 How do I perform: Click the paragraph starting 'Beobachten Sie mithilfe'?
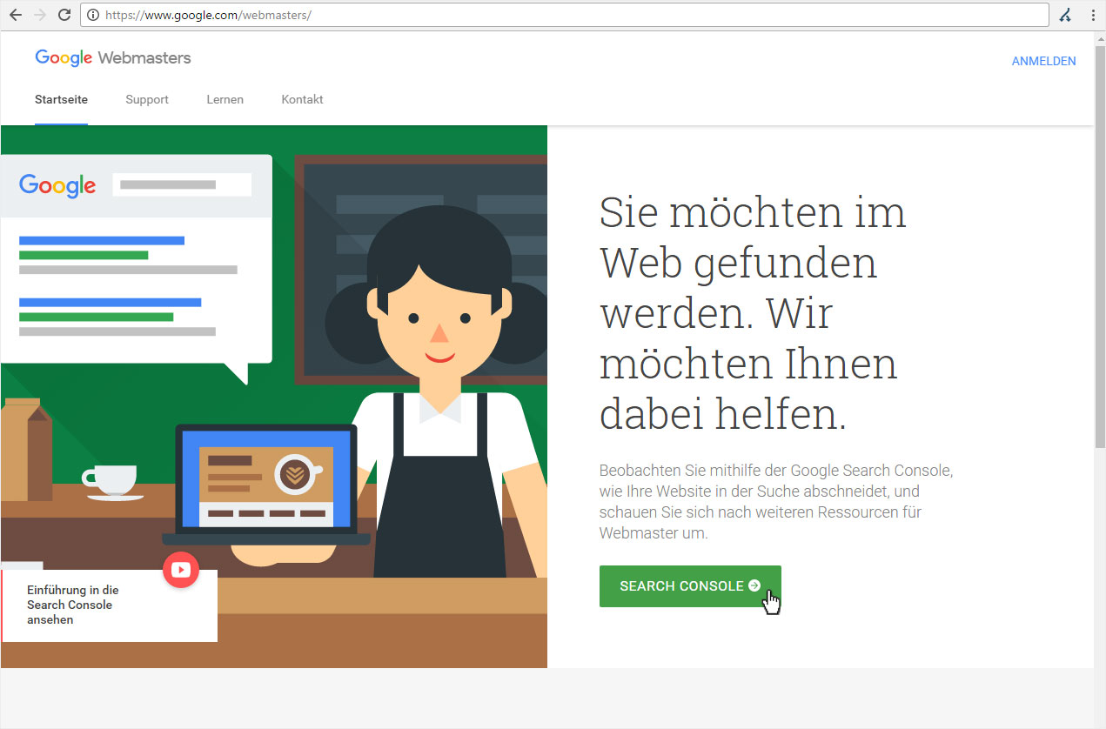(776, 502)
